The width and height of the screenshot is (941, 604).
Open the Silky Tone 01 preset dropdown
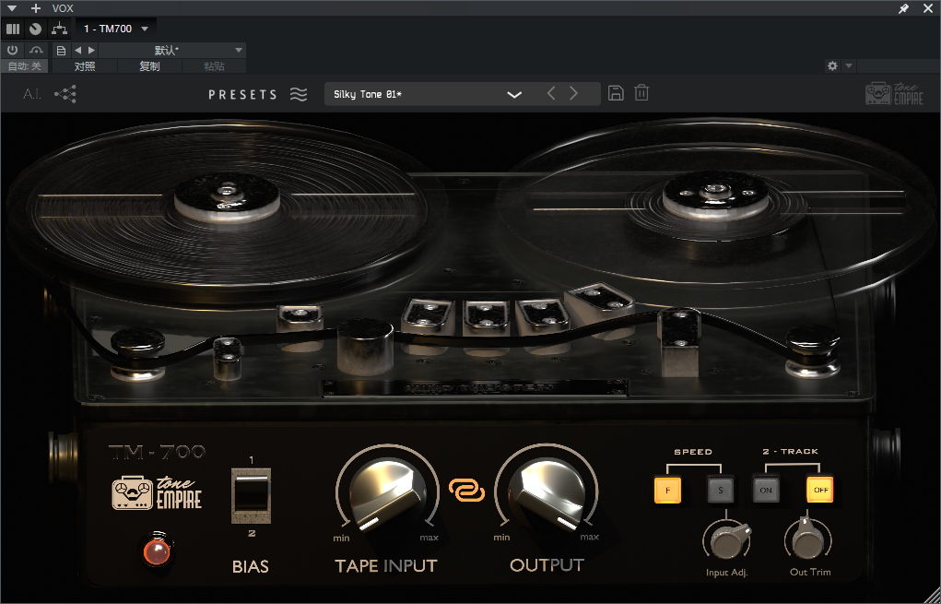463,94
